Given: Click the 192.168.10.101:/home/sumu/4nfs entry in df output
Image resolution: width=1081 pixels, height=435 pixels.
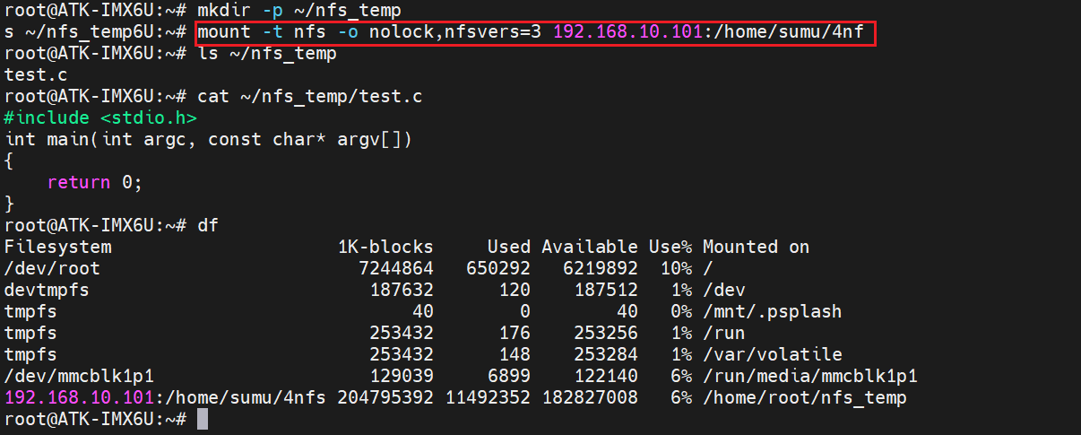Looking at the screenshot, I should pyautogui.click(x=166, y=397).
